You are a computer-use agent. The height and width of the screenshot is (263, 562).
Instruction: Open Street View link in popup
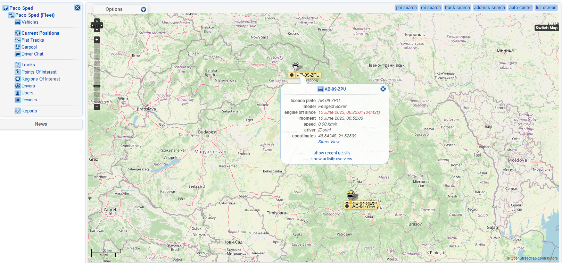pyautogui.click(x=329, y=142)
